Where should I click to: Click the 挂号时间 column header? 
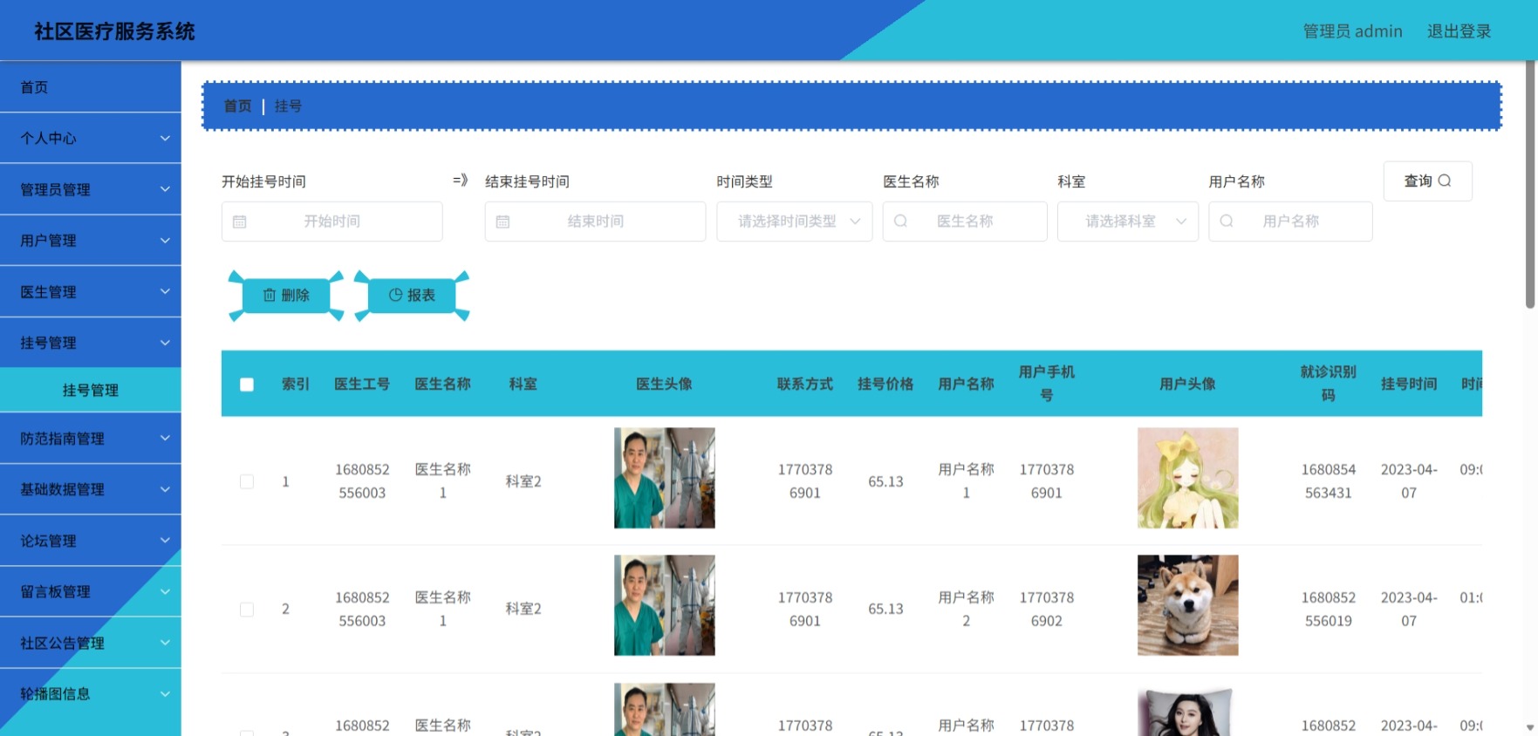[x=1409, y=385]
